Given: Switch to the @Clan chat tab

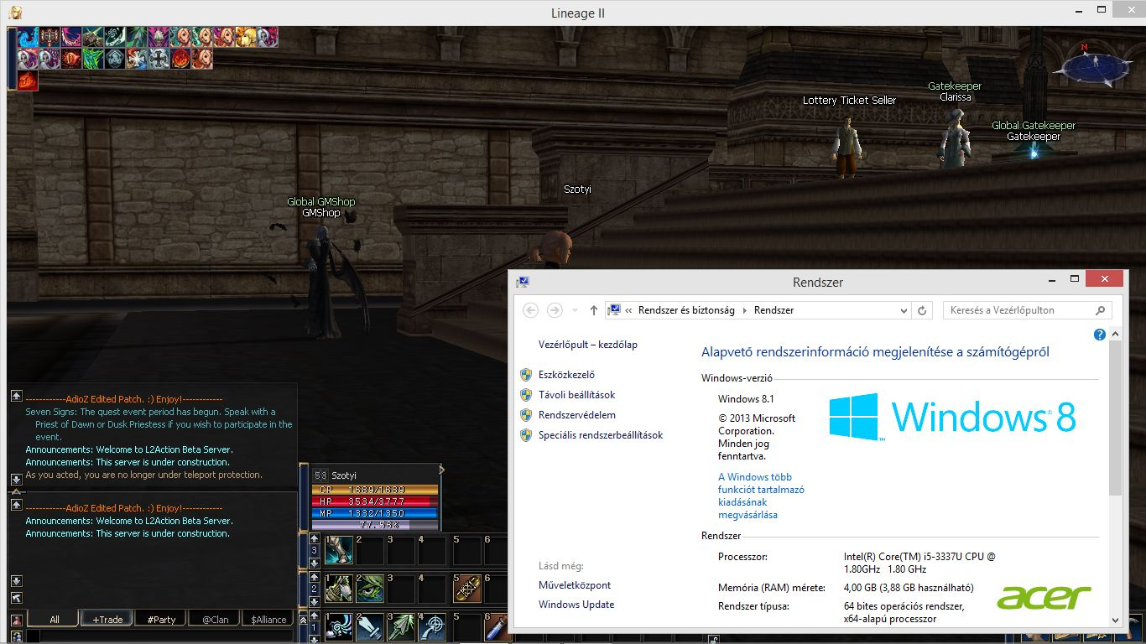Looking at the screenshot, I should (215, 619).
